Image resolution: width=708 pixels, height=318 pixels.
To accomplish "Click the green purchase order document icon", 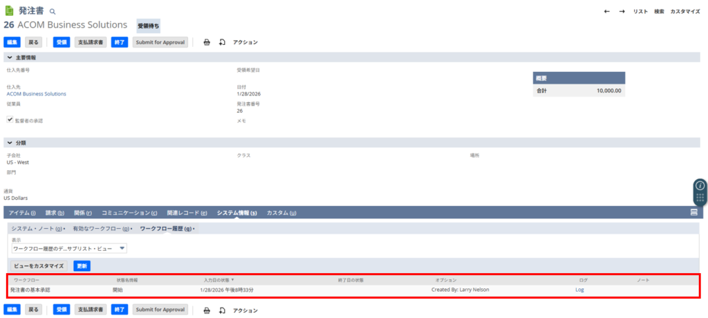I will (8, 11).
